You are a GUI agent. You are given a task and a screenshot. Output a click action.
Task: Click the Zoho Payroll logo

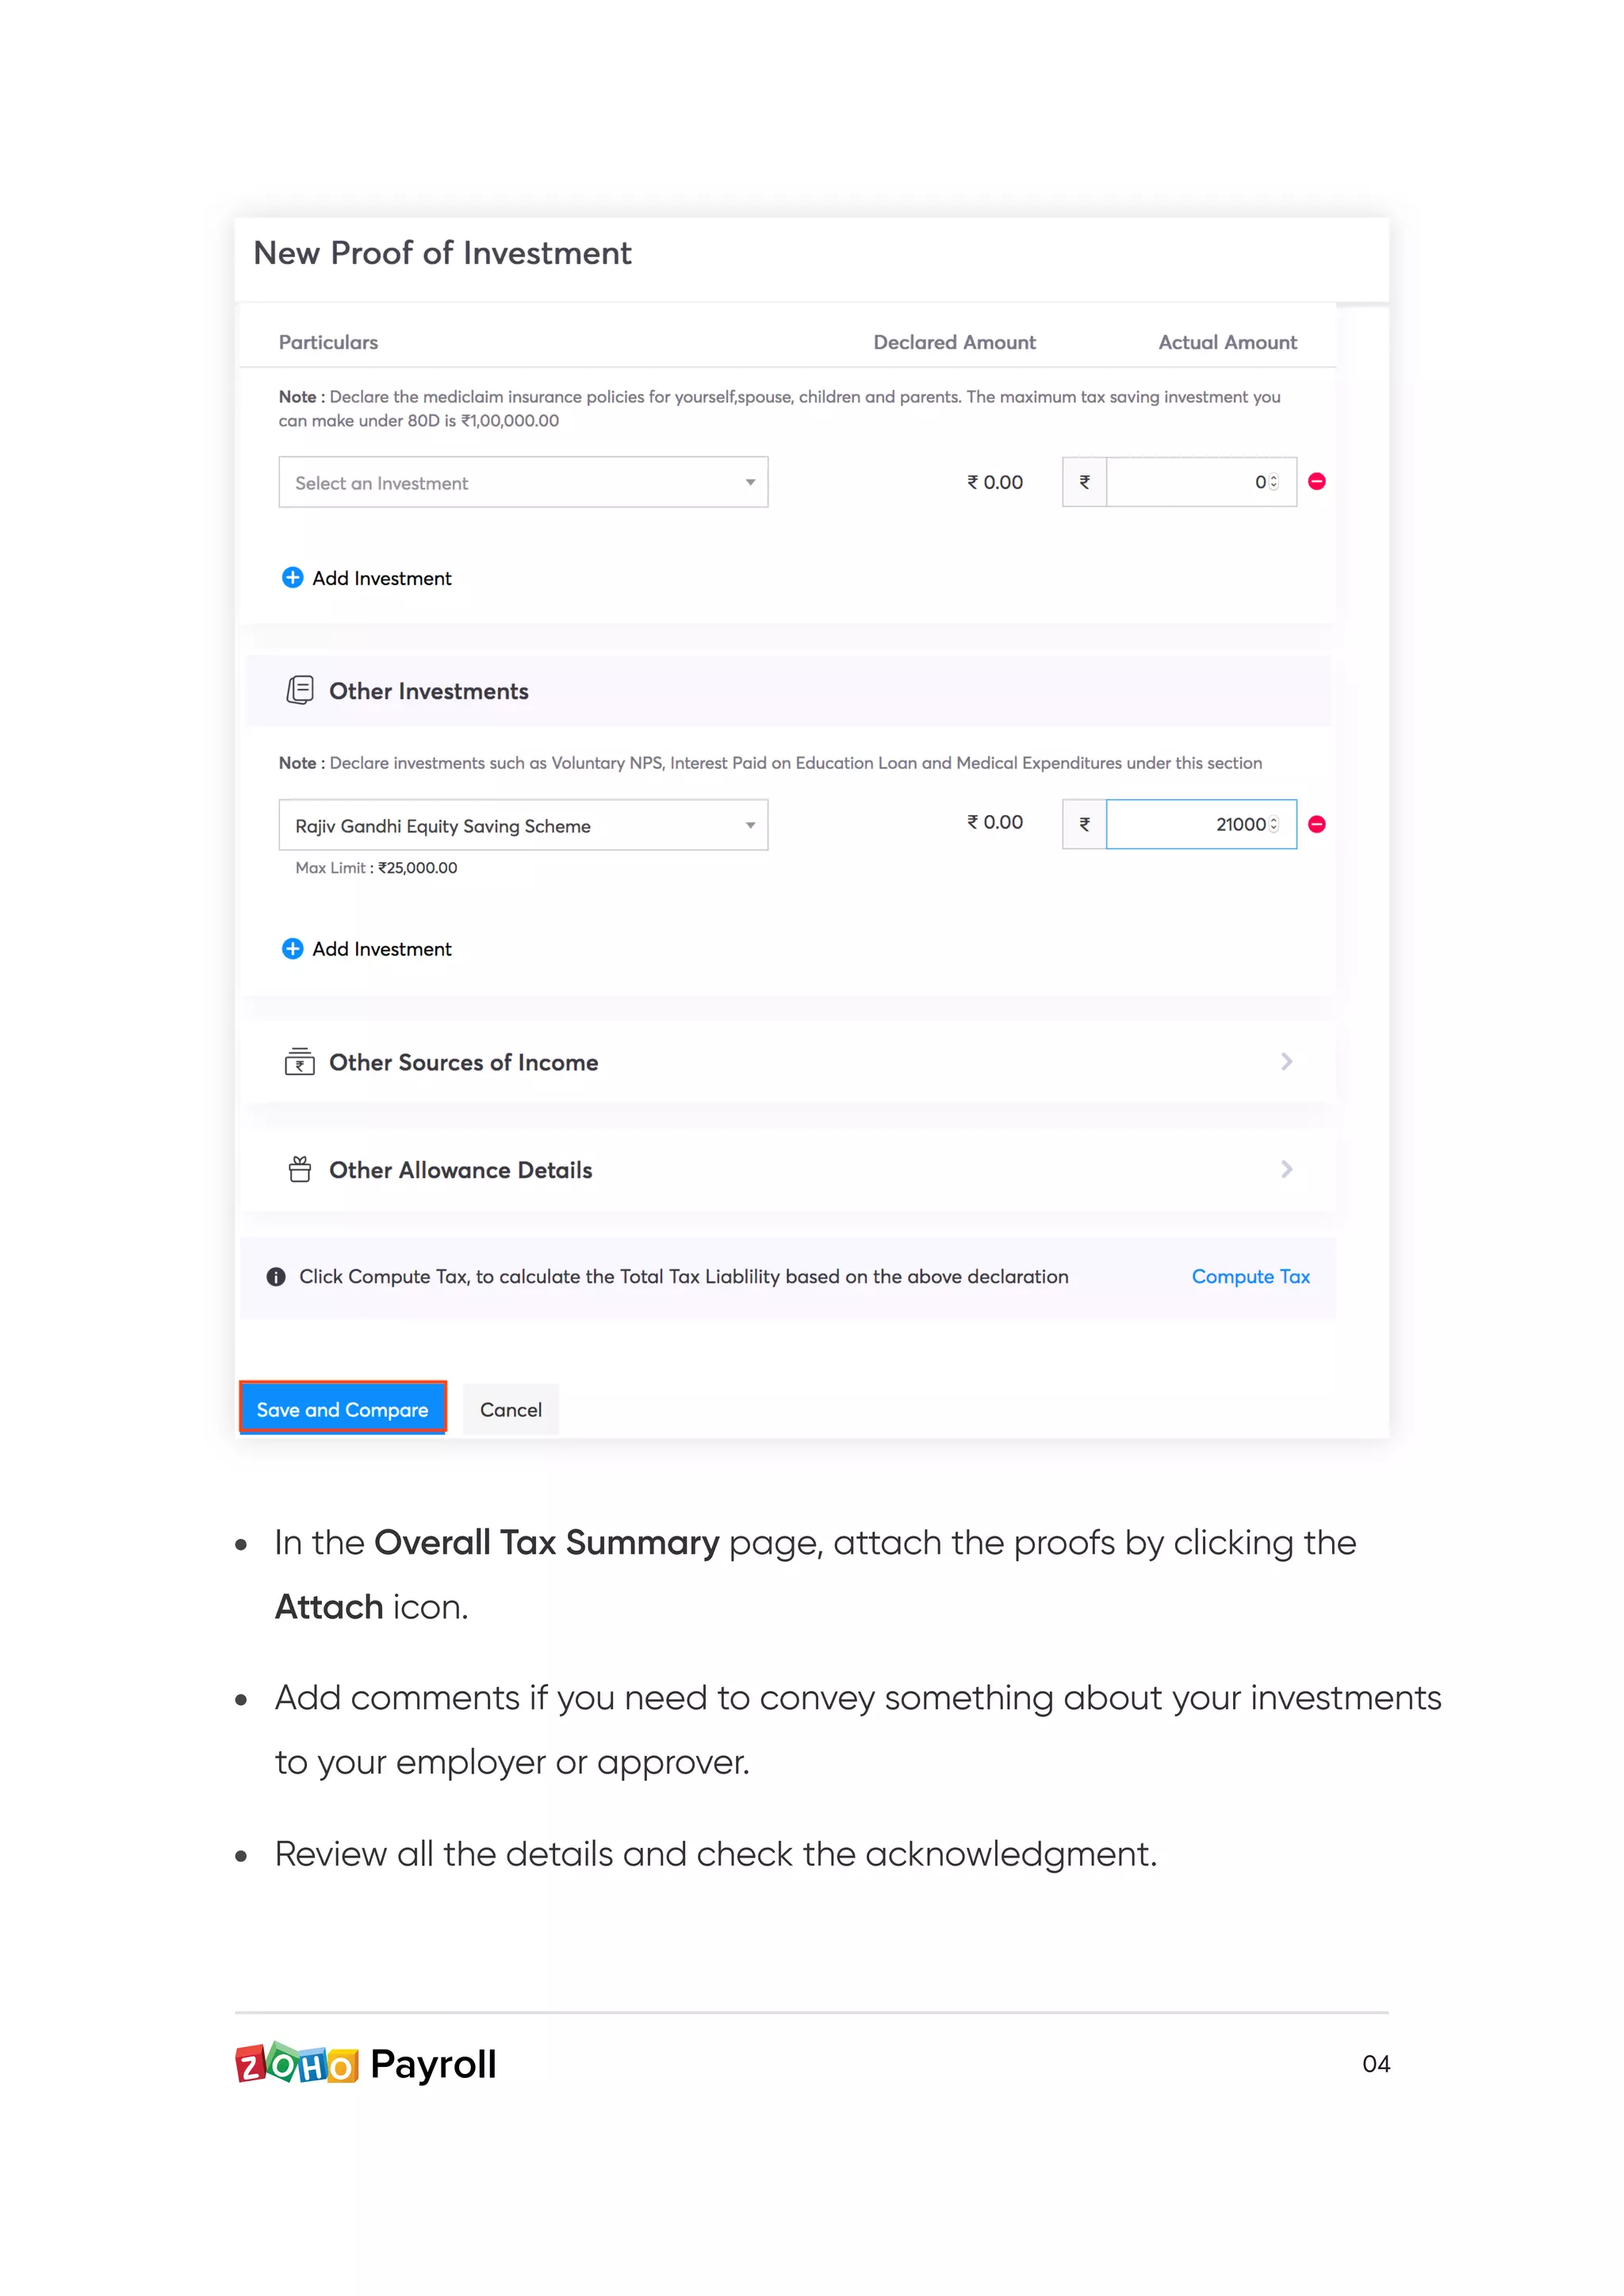[x=366, y=2064]
